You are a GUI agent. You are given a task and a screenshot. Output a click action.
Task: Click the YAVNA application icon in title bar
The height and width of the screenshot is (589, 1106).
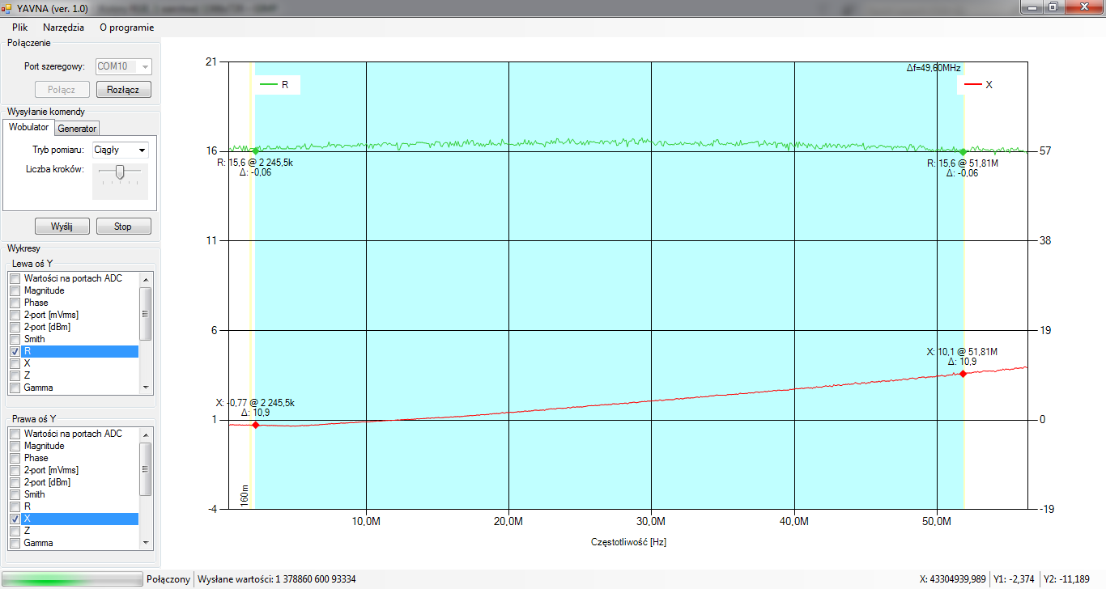pyautogui.click(x=7, y=7)
